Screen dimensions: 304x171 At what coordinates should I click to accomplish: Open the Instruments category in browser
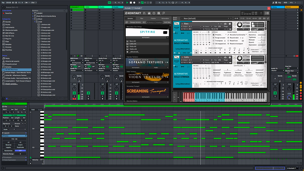pyautogui.click(x=10, y=27)
